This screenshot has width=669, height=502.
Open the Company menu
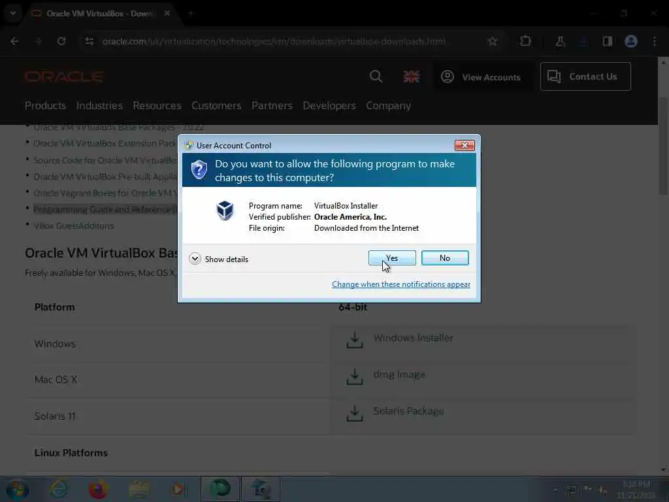(x=388, y=105)
